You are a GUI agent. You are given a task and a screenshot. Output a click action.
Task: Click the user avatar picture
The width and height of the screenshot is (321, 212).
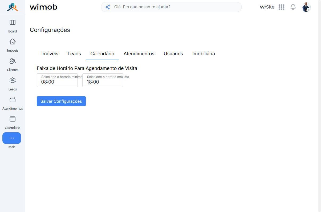pos(307,7)
